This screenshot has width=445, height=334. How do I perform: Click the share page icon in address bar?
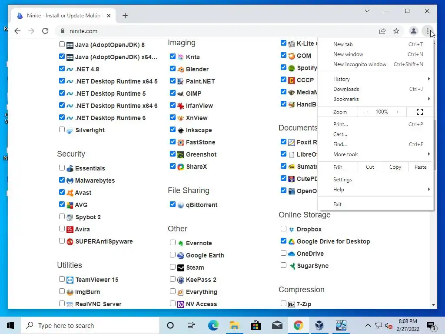tap(382, 31)
